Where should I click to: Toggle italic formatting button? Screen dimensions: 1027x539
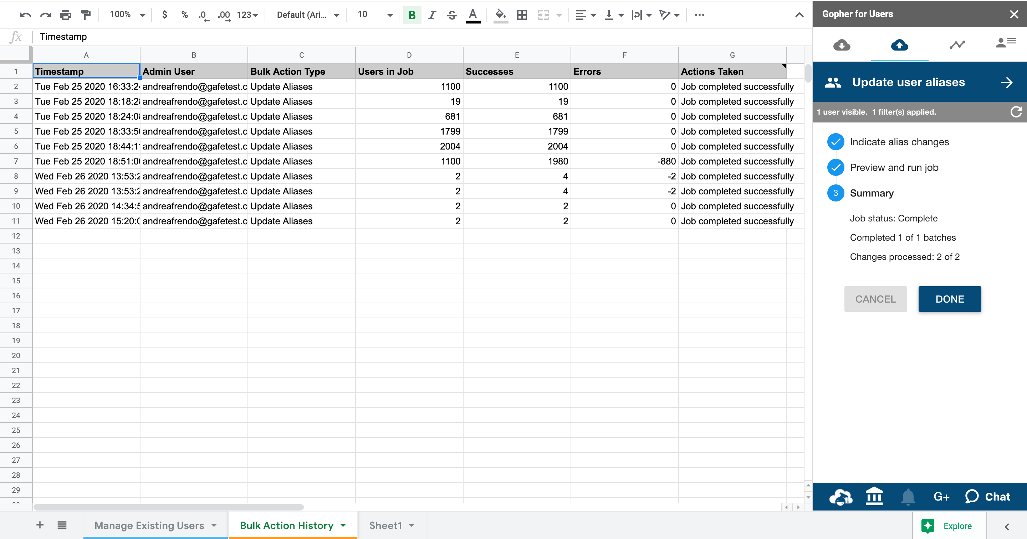point(432,15)
